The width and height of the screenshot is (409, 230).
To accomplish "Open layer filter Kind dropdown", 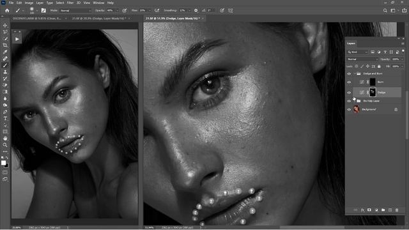I will (x=358, y=52).
